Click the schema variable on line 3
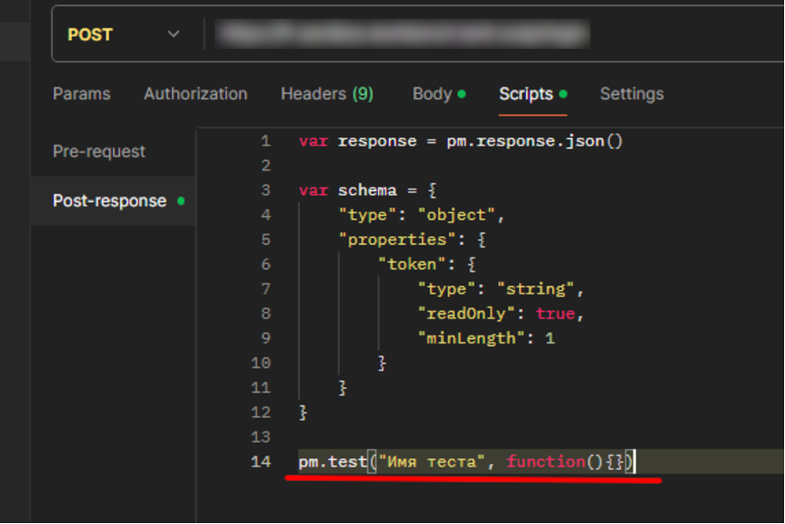 [x=368, y=190]
